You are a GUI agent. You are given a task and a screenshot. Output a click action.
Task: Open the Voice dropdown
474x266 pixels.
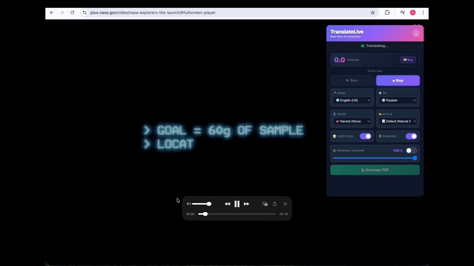pyautogui.click(x=352, y=121)
